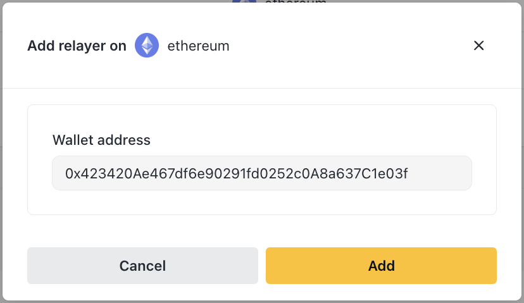Cancel adding the relayer
The height and width of the screenshot is (303, 524).
click(x=142, y=266)
